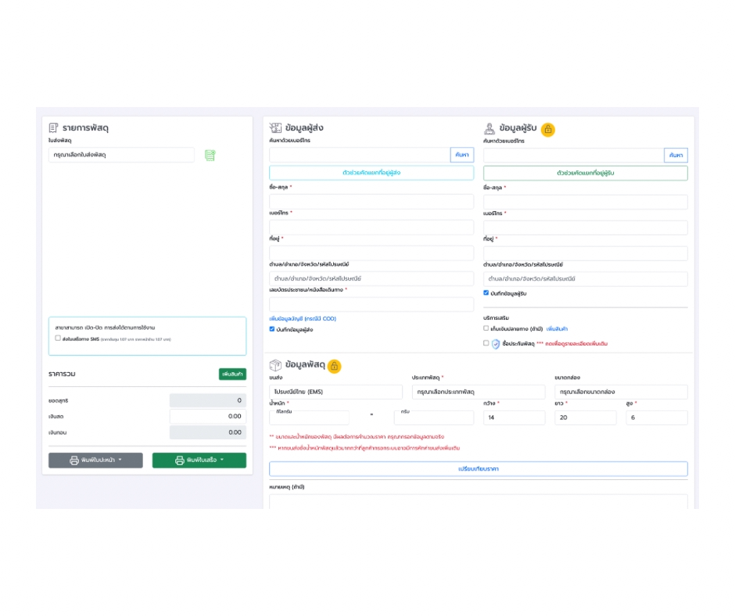Screen dimensions: 735x616
Task: Click the lock icon next to ข้อมูลพัสดุ
Action: [334, 366]
